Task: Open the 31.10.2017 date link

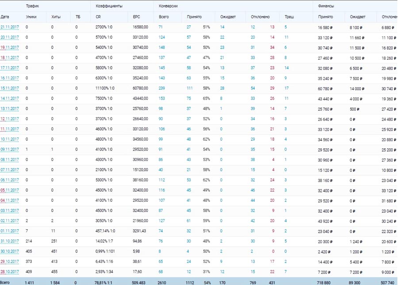Action: [10, 241]
